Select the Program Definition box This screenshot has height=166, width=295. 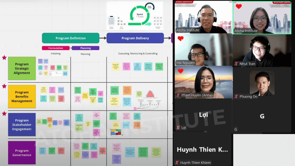coord(71,38)
